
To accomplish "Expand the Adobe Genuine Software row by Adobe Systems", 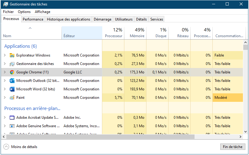I will pyautogui.click(x=5, y=126).
